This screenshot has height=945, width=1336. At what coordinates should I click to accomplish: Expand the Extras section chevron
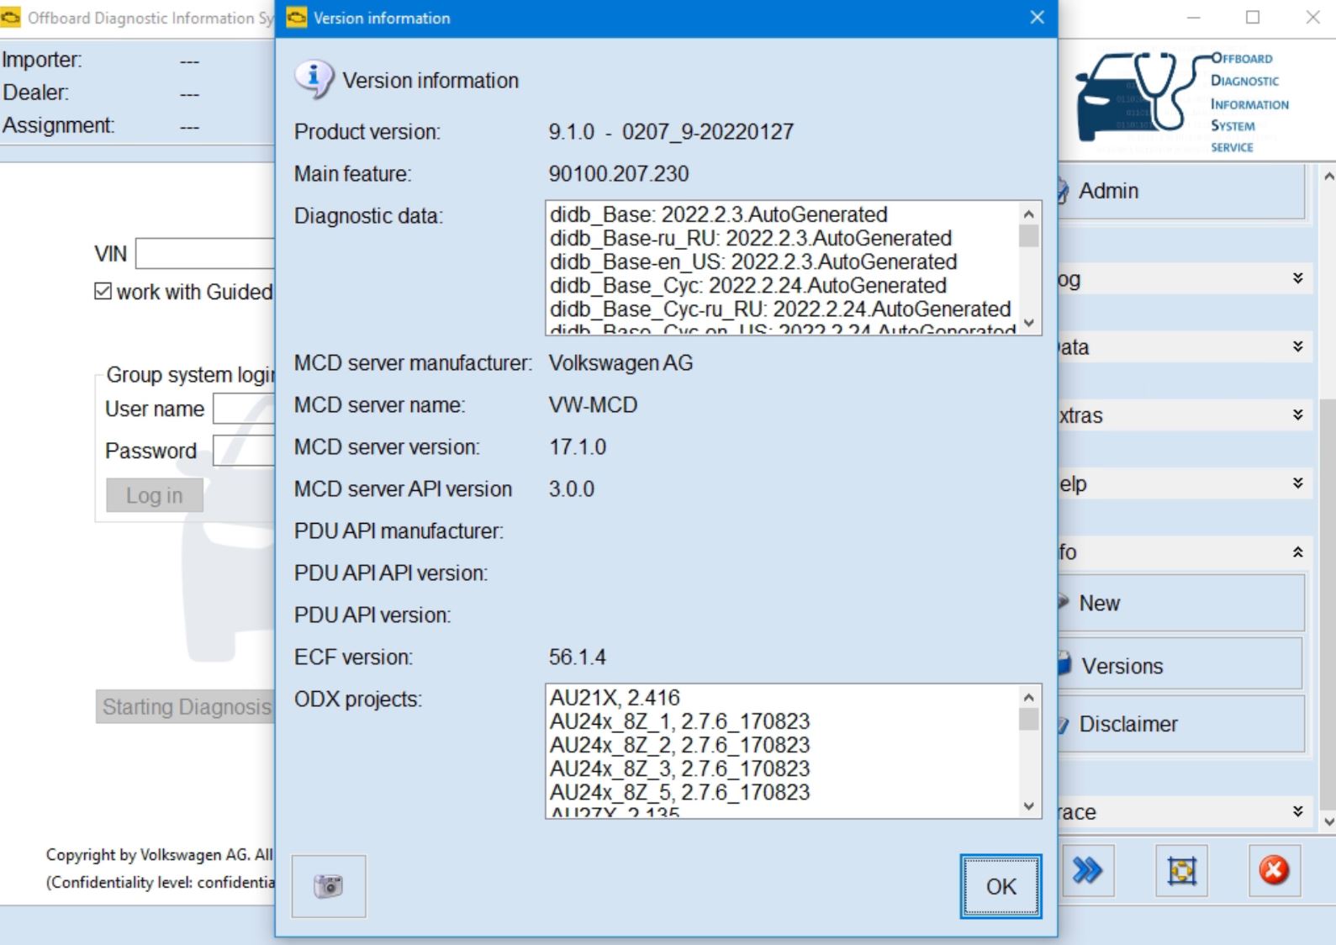(1297, 415)
